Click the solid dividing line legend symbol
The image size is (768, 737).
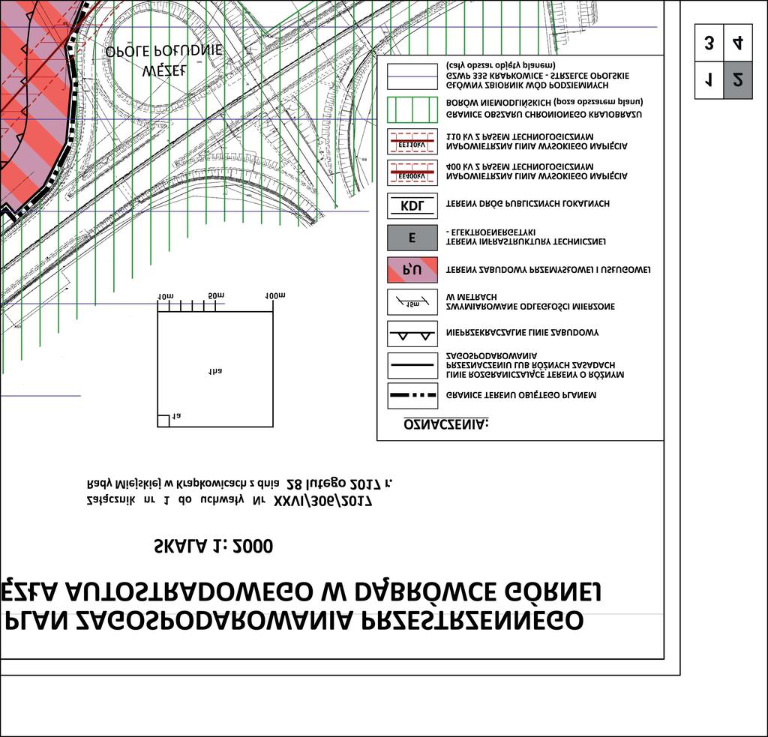pyautogui.click(x=412, y=365)
